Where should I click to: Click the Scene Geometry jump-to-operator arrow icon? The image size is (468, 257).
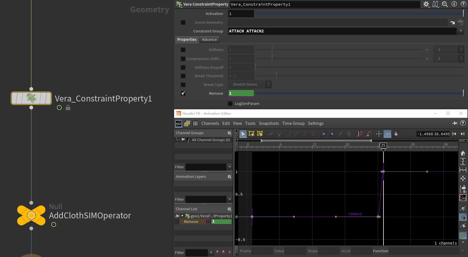click(452, 23)
